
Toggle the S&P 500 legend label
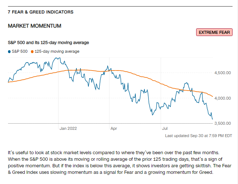[20, 52]
